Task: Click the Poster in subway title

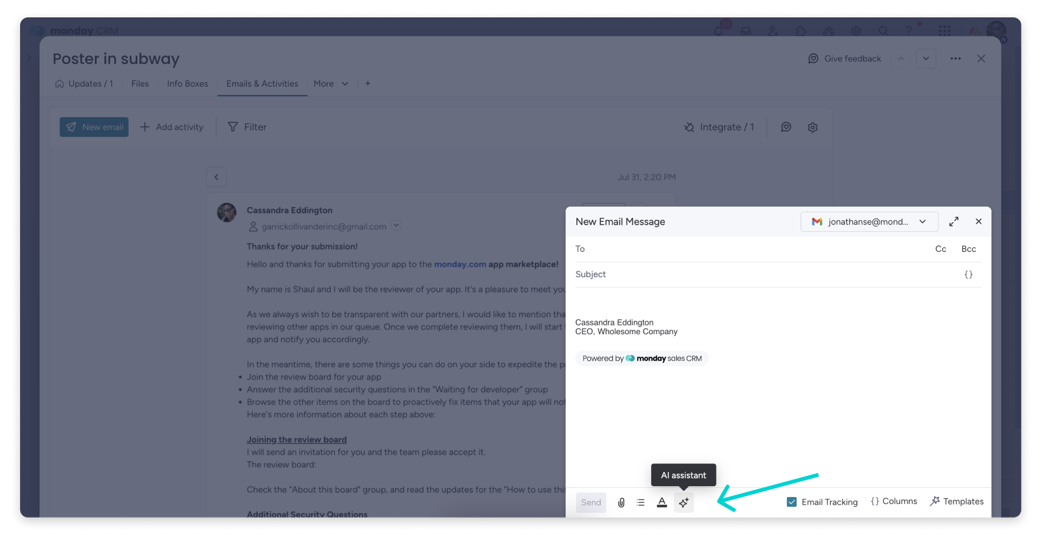Action: 116,59
